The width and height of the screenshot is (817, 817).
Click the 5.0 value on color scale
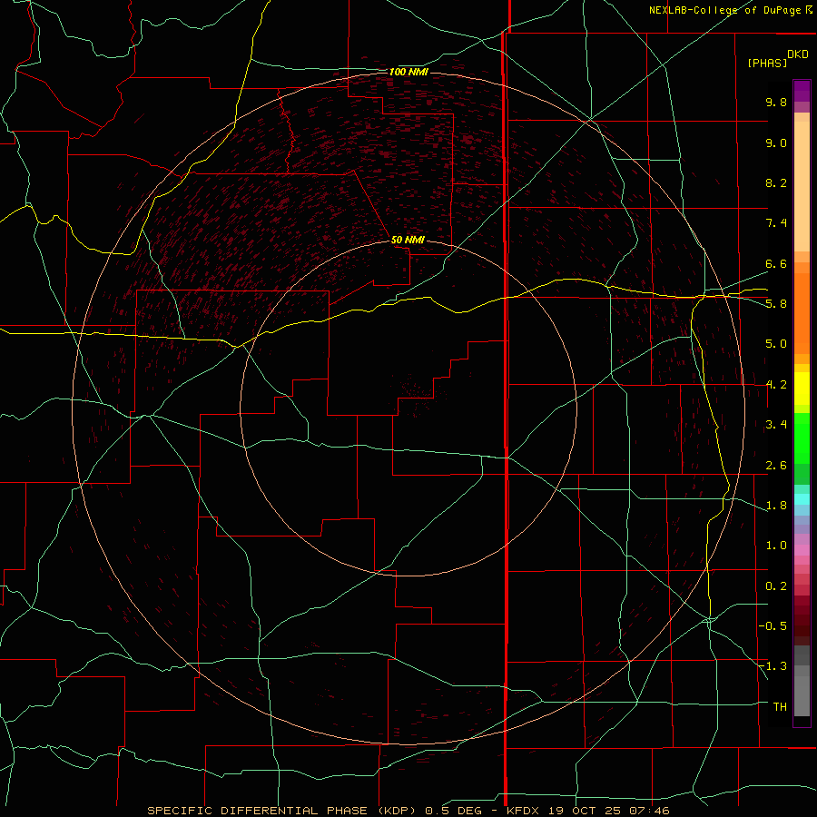[x=776, y=344]
